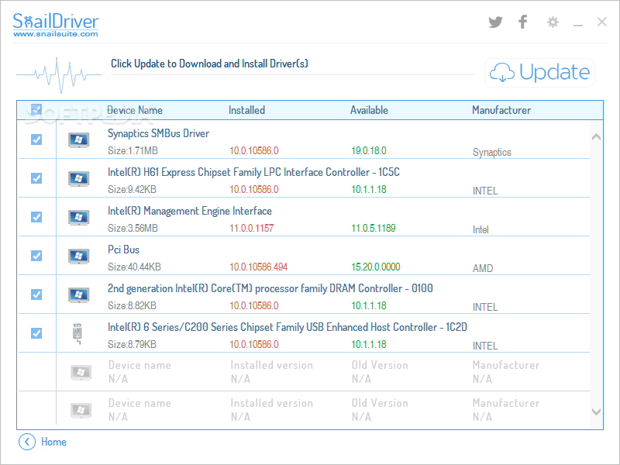Click available version 15.20.0.0000
This screenshot has height=465, width=620.
[x=376, y=267]
